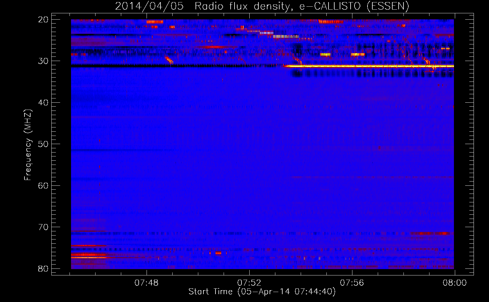The image size is (489, 302).
Task: Click the 40 MHz frequency tick label
Action: 43,103
